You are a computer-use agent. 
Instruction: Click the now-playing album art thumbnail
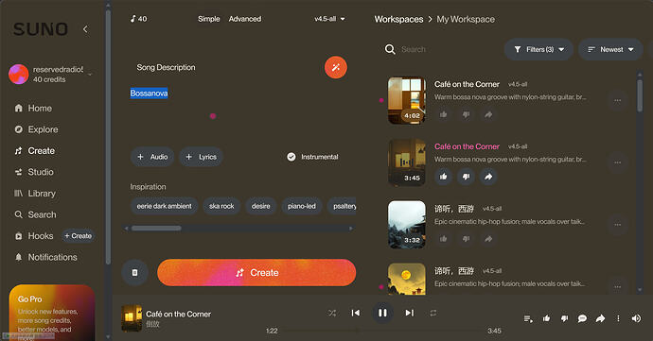tap(132, 318)
